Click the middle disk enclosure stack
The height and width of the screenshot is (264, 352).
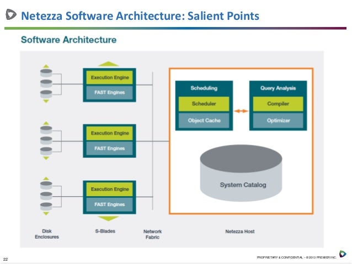tap(46, 141)
